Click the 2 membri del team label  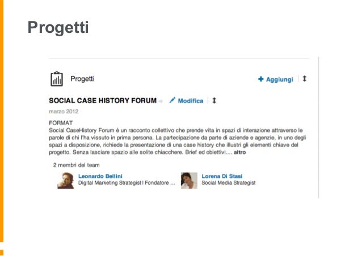point(77,165)
